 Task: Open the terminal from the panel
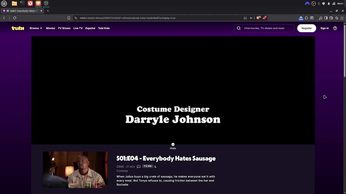click(22, 4)
